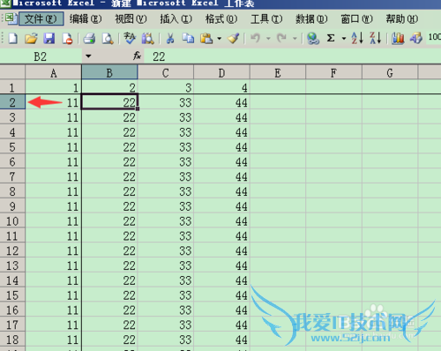Image resolution: width=441 pixels, height=351 pixels.
Task: Click cell C2 containing 33
Action: [x=166, y=102]
